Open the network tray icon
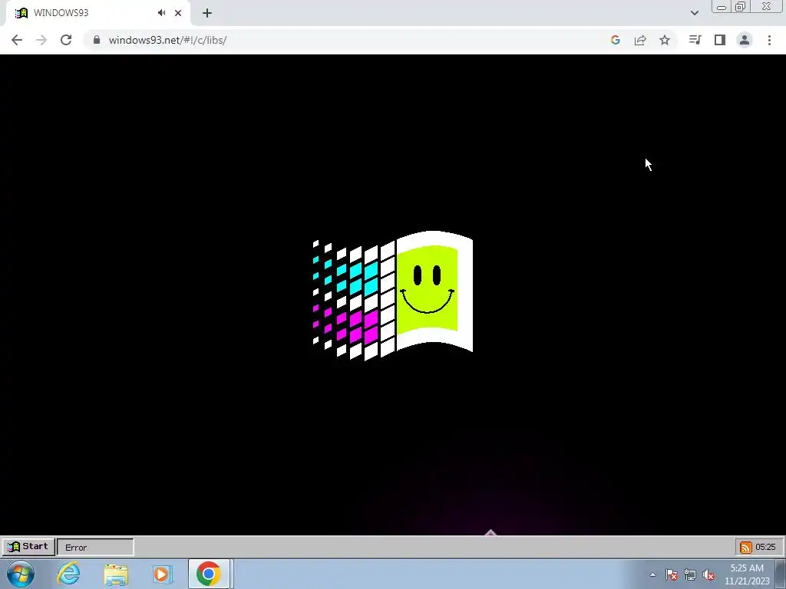The width and height of the screenshot is (786, 589). coord(690,574)
